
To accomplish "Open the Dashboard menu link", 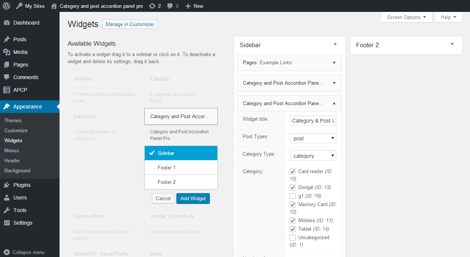I will coord(26,23).
